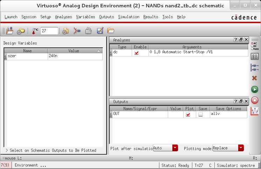Click the load state toolbar icon
The image size is (261, 169).
pyautogui.click(x=10, y=31)
